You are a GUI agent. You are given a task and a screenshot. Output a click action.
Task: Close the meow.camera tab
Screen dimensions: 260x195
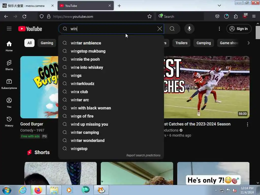(x=52, y=6)
